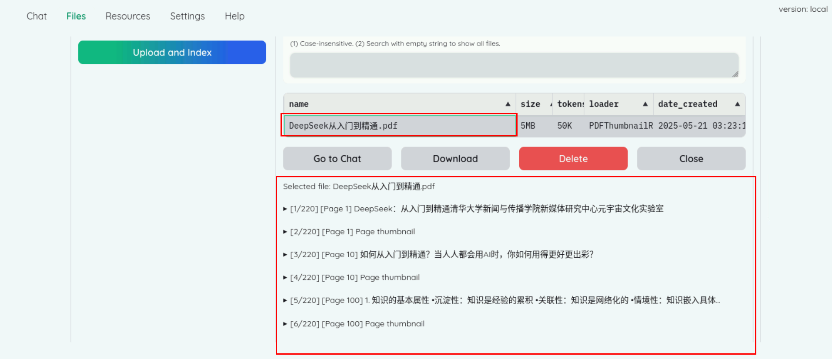Sort the table by loader arrow
Screen dimensions: 832x359
pos(645,104)
